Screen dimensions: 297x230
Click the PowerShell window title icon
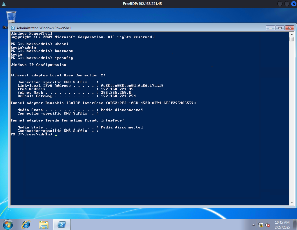coord(13,28)
